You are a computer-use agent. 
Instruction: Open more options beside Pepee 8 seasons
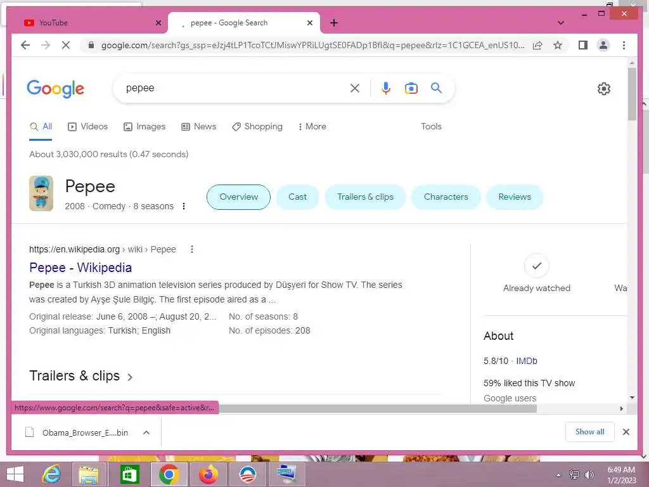tap(184, 206)
